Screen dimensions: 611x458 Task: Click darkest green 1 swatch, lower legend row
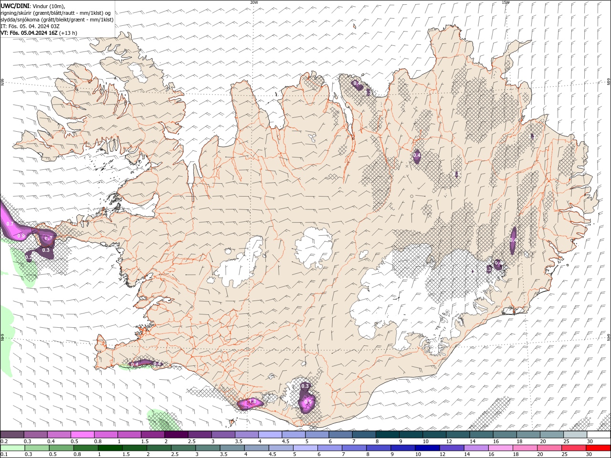coord(110,448)
